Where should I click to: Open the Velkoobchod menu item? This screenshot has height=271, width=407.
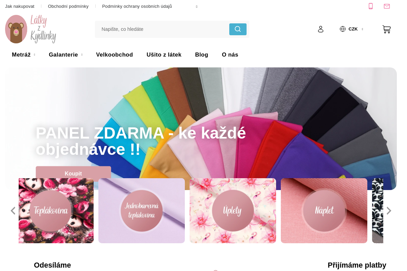click(x=114, y=55)
